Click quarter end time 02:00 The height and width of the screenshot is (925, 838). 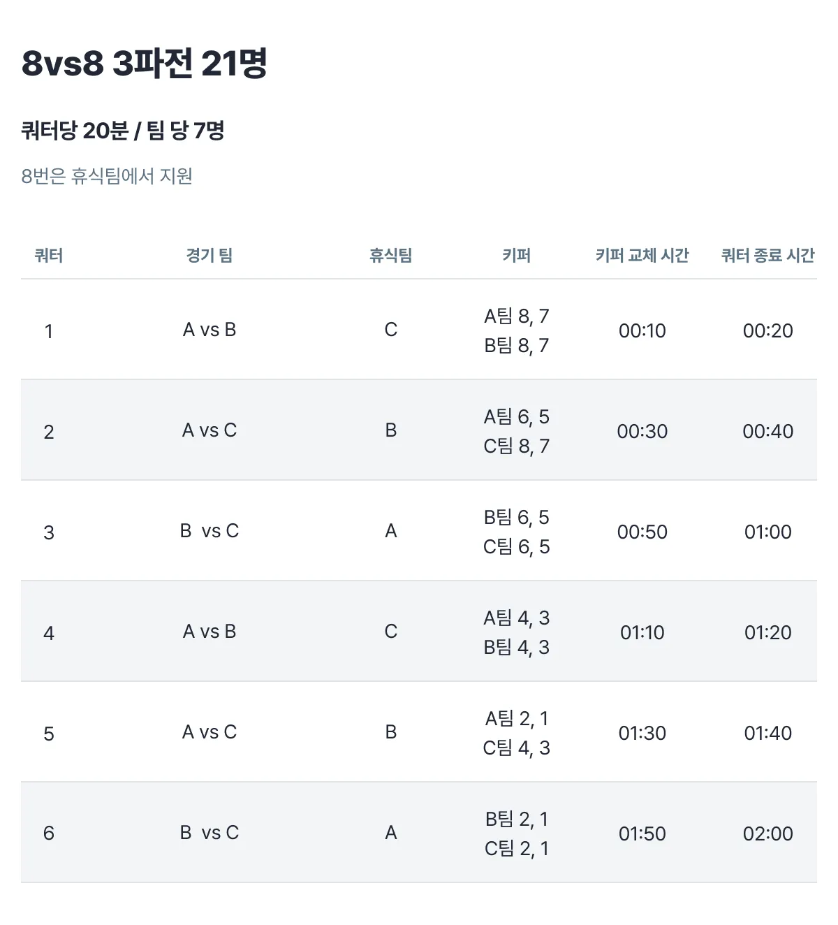click(x=768, y=833)
